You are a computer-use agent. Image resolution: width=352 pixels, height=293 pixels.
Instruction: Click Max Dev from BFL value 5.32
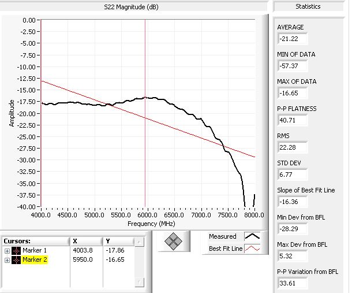(x=293, y=256)
